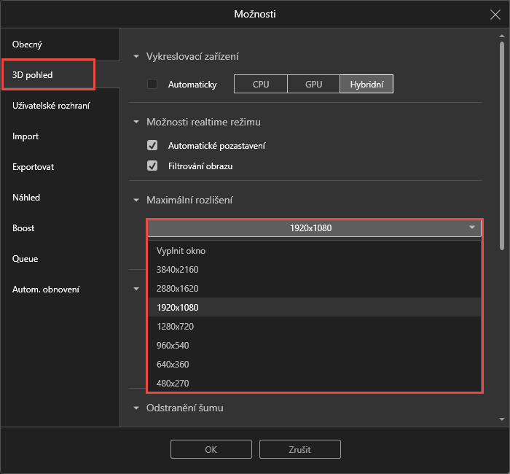Switch to Uživatelské rozhraní tab
The image size is (510, 474).
[x=51, y=106]
